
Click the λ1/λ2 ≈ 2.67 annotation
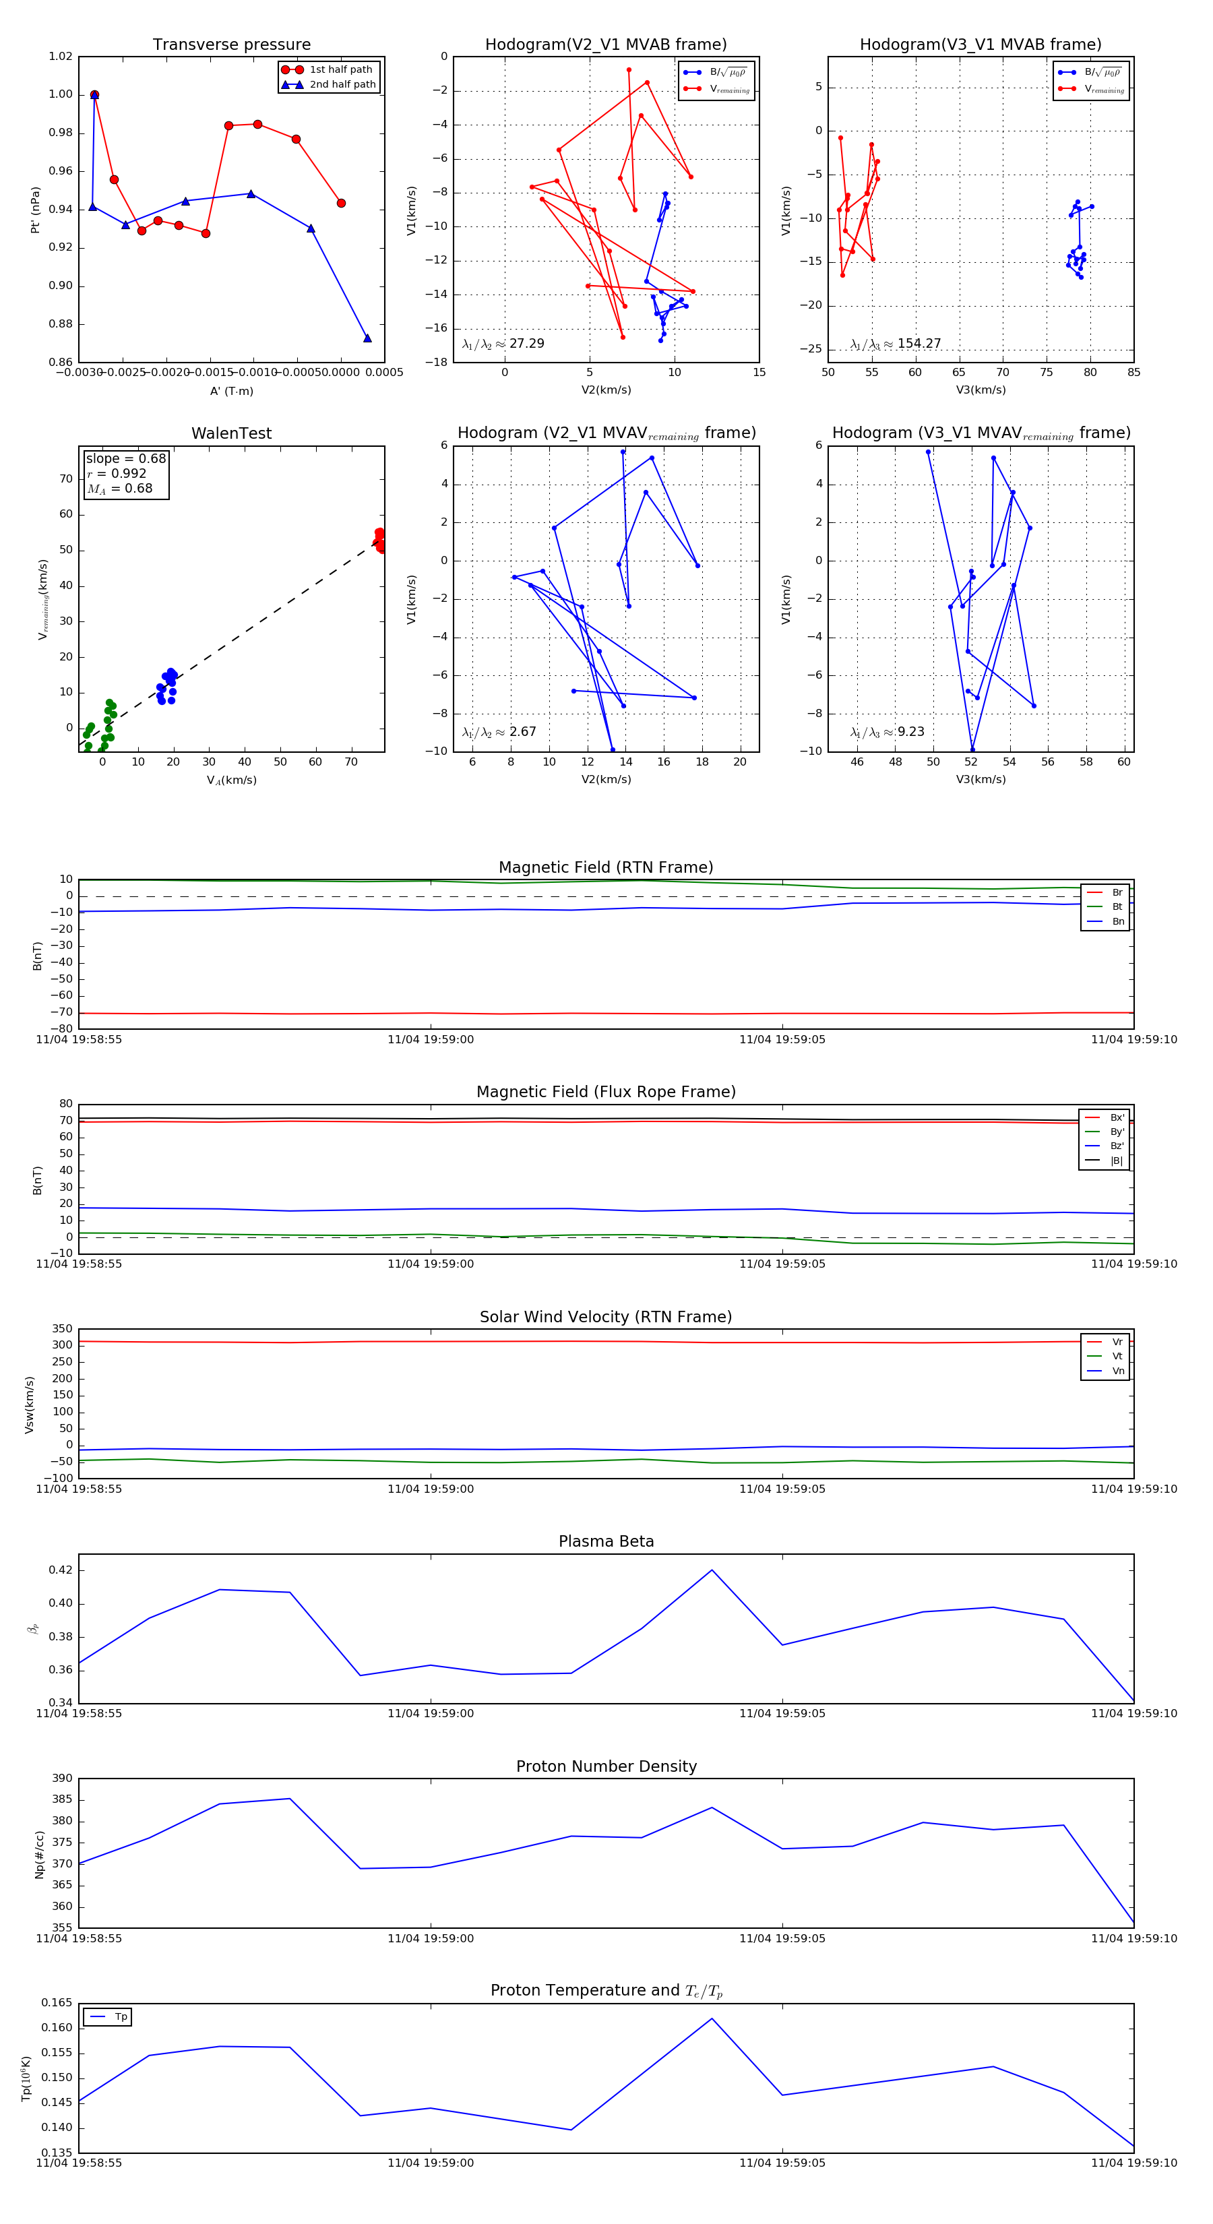499,732
